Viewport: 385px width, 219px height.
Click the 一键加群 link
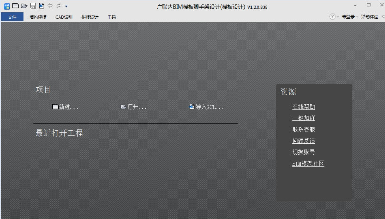[x=304, y=118]
